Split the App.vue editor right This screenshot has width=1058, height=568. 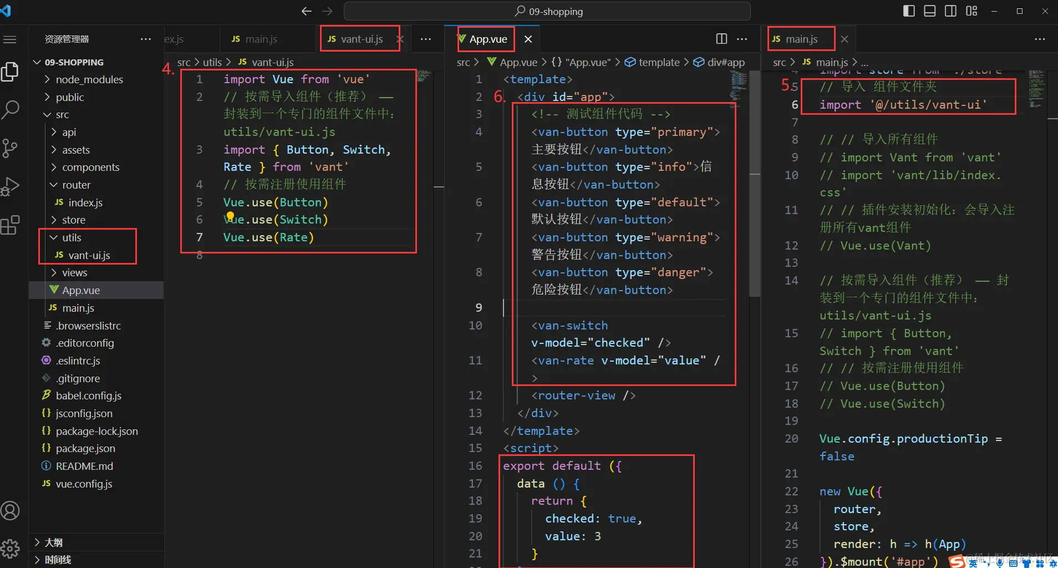(721, 39)
